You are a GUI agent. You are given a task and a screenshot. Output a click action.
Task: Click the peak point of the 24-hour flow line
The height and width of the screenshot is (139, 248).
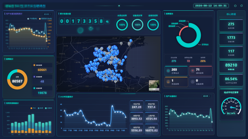coord(112,106)
